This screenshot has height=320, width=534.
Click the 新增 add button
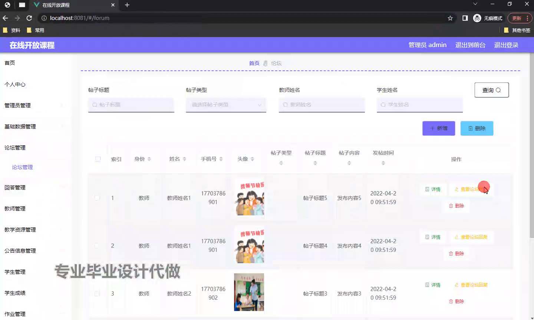(439, 128)
